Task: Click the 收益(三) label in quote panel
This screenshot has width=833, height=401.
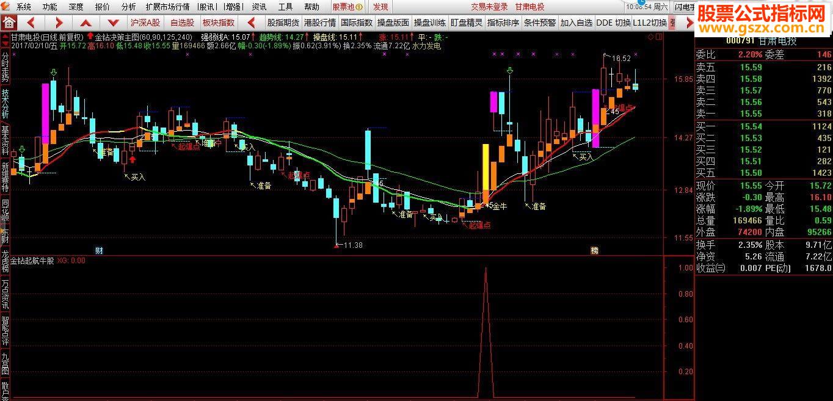Action: coord(711,267)
